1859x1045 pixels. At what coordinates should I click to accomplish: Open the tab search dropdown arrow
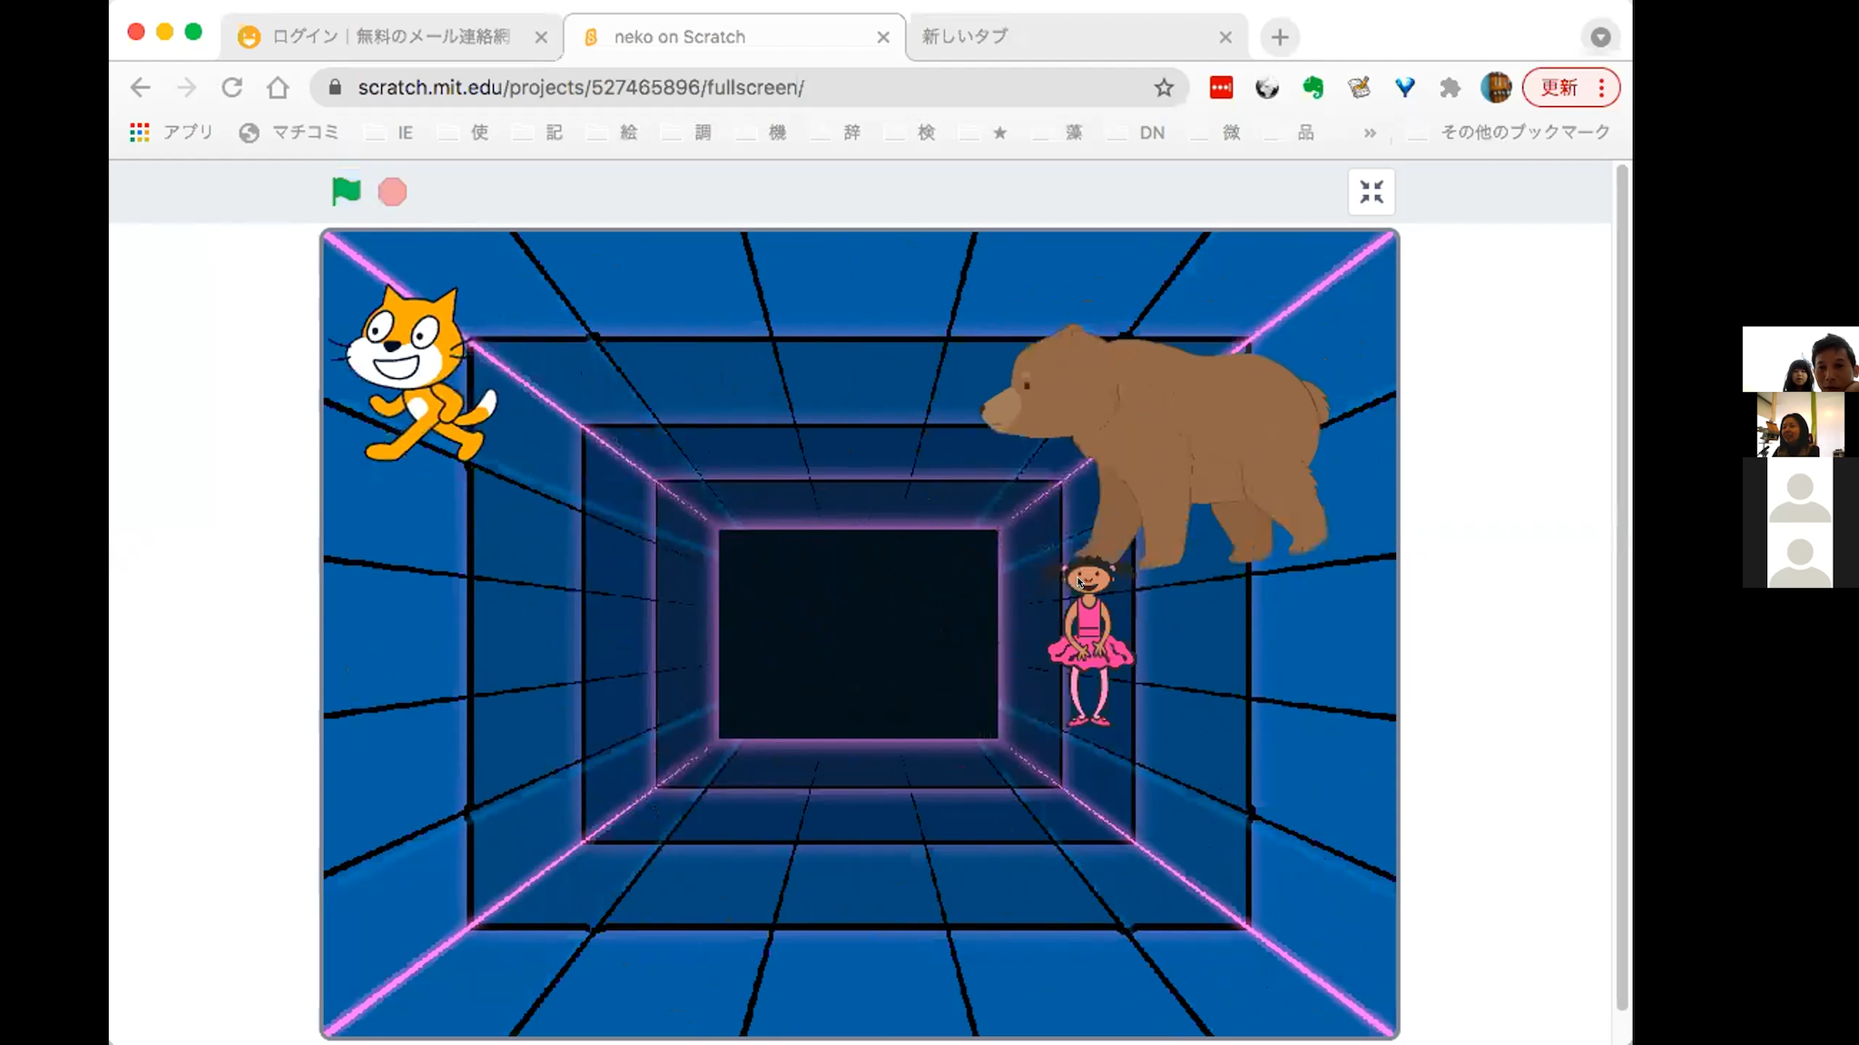tap(1600, 37)
